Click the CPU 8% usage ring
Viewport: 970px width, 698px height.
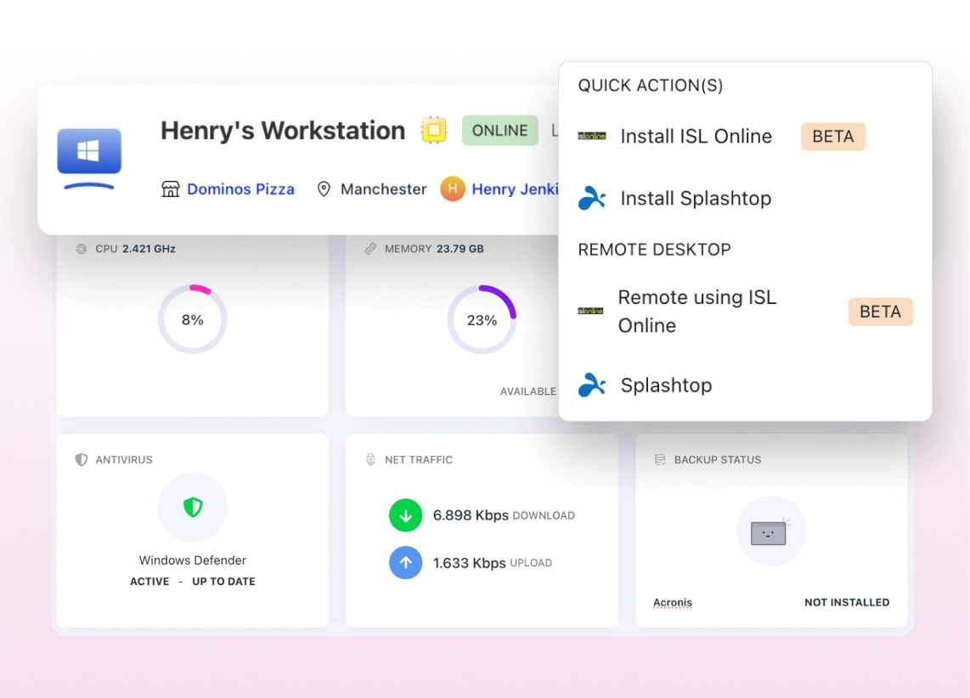(192, 319)
